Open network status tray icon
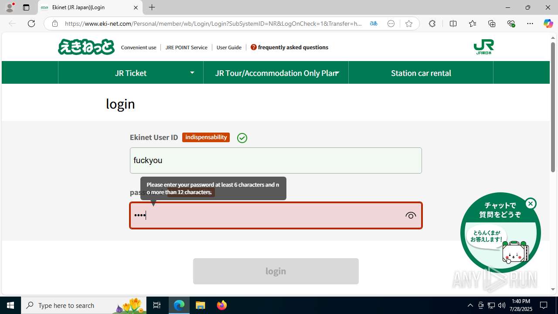The width and height of the screenshot is (558, 314). pyautogui.click(x=491, y=305)
